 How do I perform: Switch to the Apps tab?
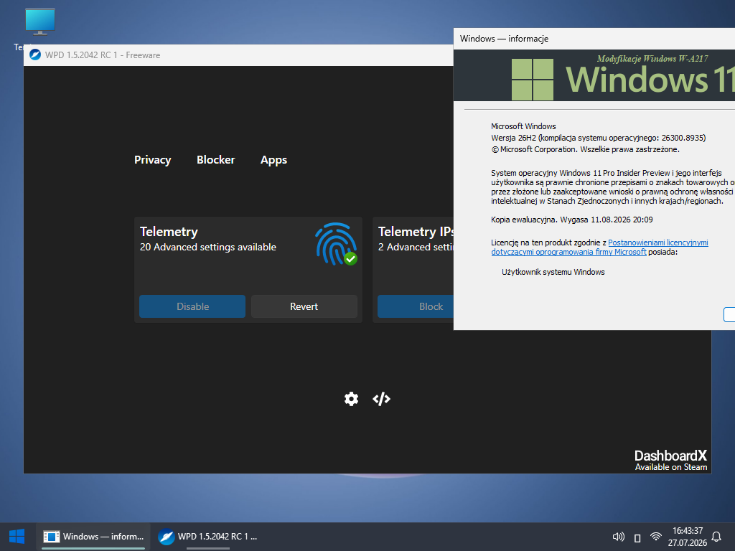point(273,160)
